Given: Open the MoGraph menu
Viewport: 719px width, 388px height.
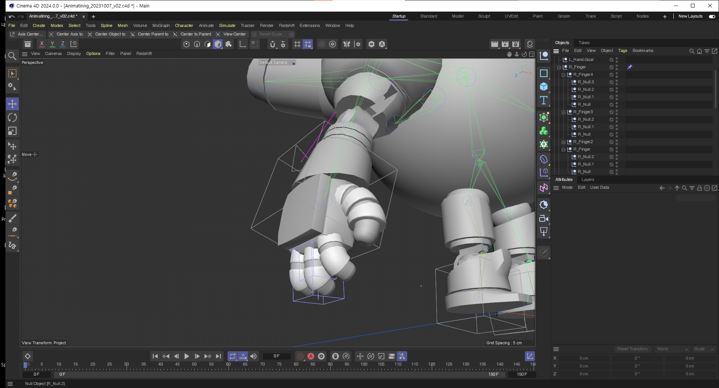Looking at the screenshot, I should pyautogui.click(x=161, y=25).
